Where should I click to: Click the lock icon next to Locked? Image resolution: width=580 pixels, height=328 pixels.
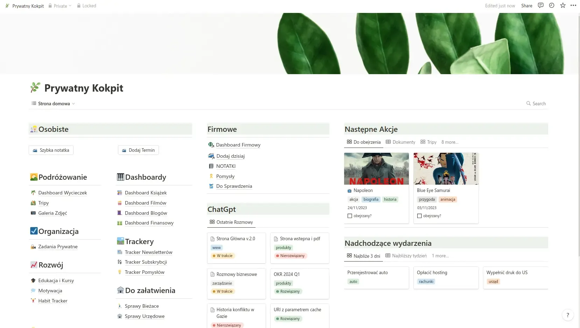tap(79, 6)
